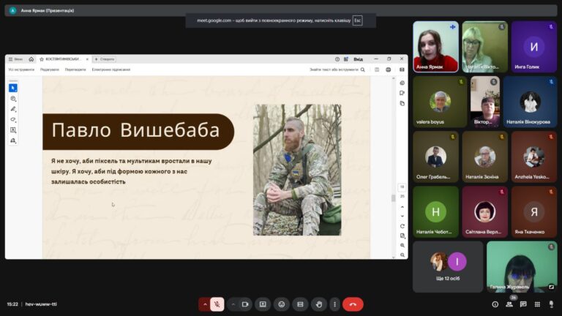Open more options three-dot menu

tap(334, 304)
